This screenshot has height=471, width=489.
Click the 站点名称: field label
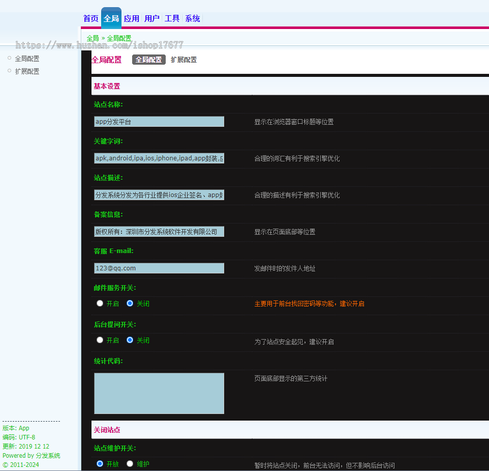point(108,104)
